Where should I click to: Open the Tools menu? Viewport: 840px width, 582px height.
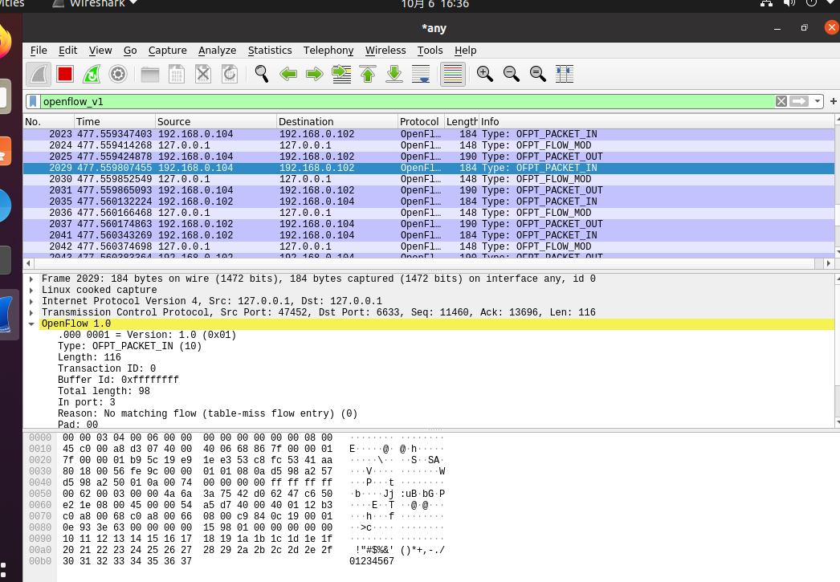point(430,51)
